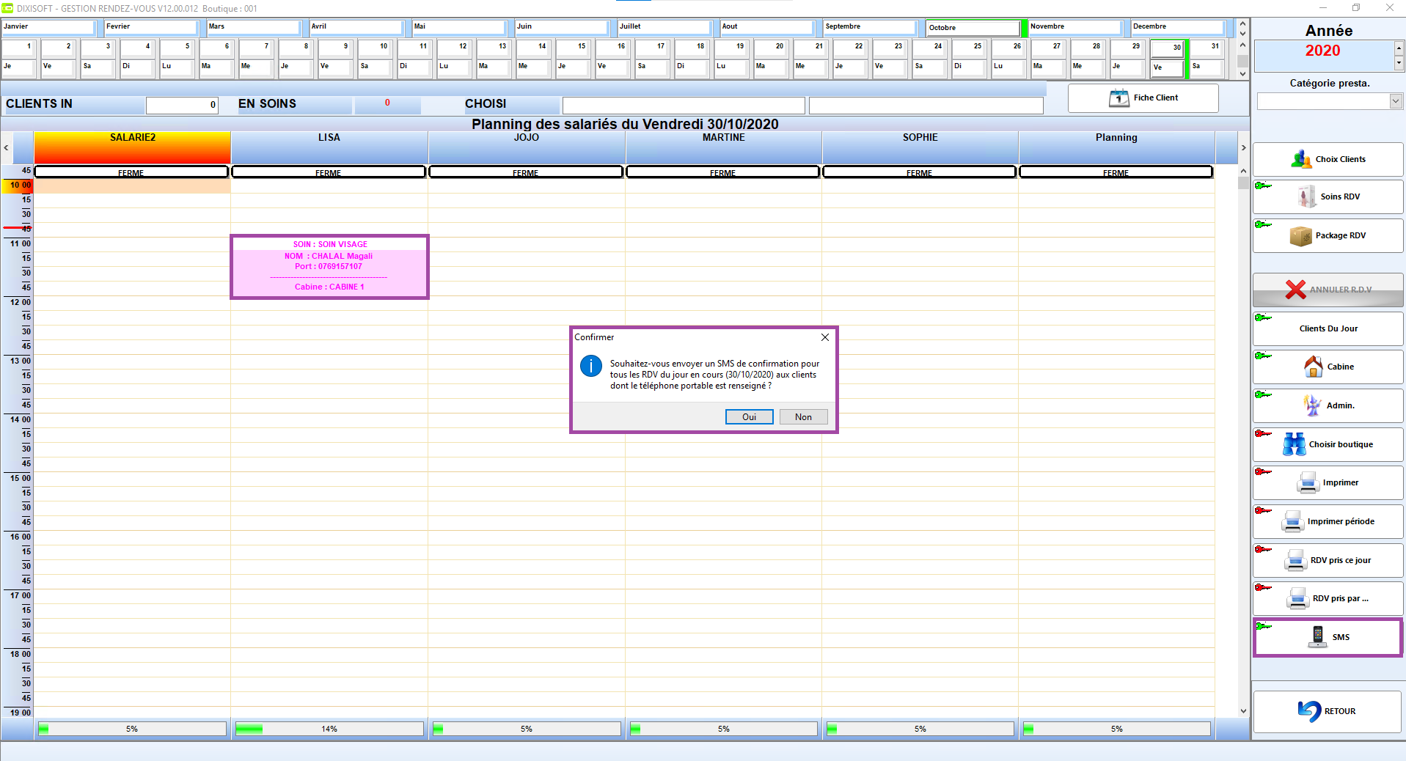The image size is (1406, 761).
Task: Click the RDV pris par printer icon
Action: [x=1297, y=598]
